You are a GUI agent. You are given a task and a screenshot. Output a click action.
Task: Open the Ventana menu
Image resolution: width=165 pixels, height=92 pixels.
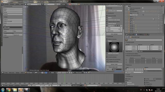(x=17, y=4)
